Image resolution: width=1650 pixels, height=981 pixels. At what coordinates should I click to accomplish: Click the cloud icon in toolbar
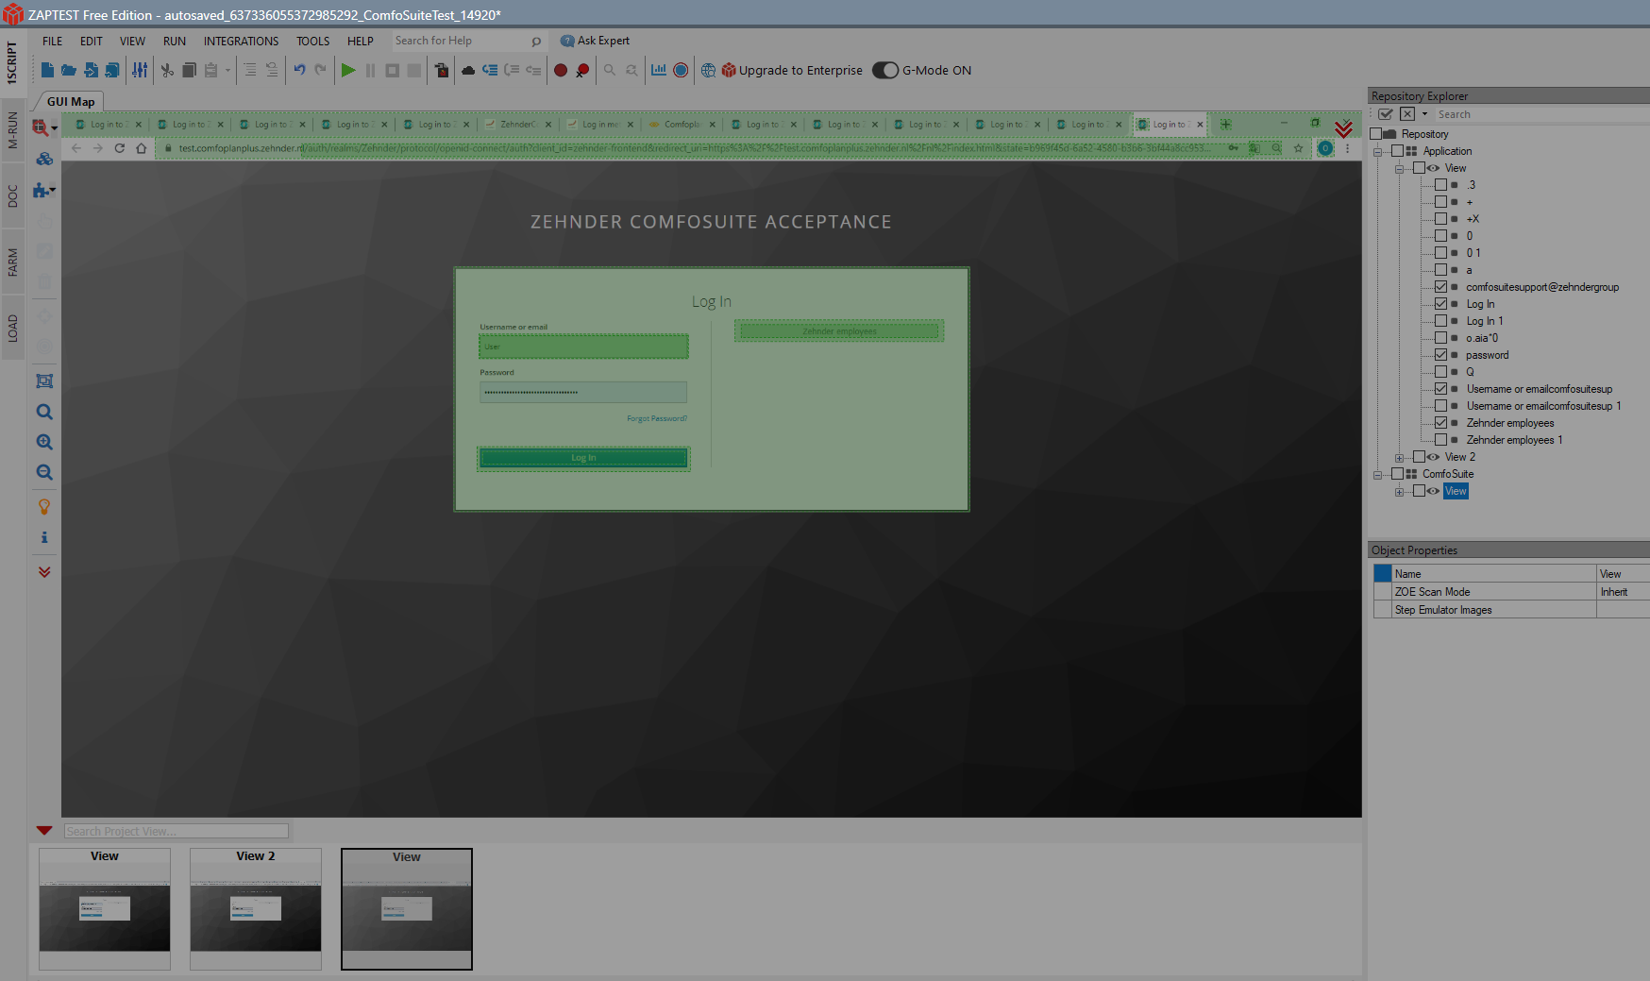(468, 70)
